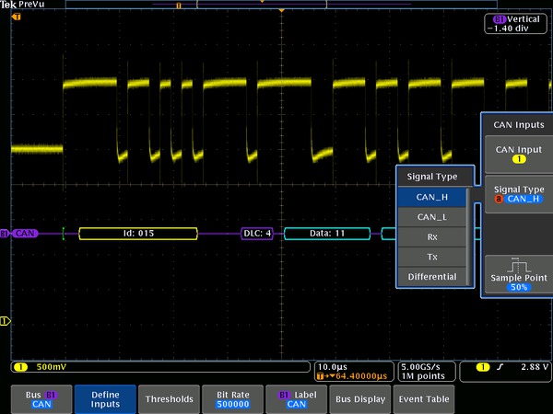This screenshot has width=553, height=414.
Task: Open the Signal Type CAN_H side menu
Action: point(517,193)
